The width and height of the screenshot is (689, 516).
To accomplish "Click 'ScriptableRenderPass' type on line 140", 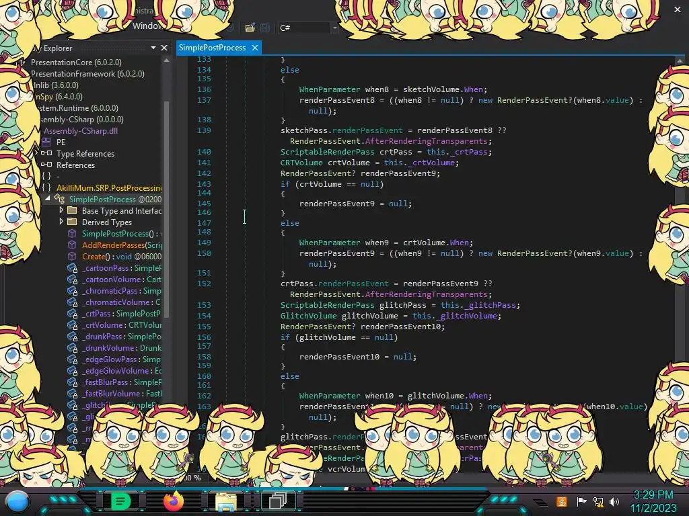I will pyautogui.click(x=328, y=152).
